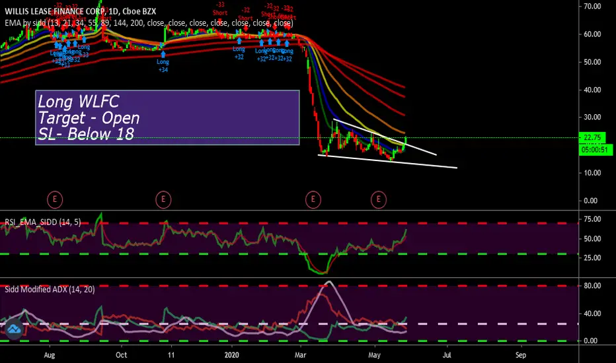Select the lower falling wedge trendline
The image size is (616, 363).
click(x=387, y=161)
